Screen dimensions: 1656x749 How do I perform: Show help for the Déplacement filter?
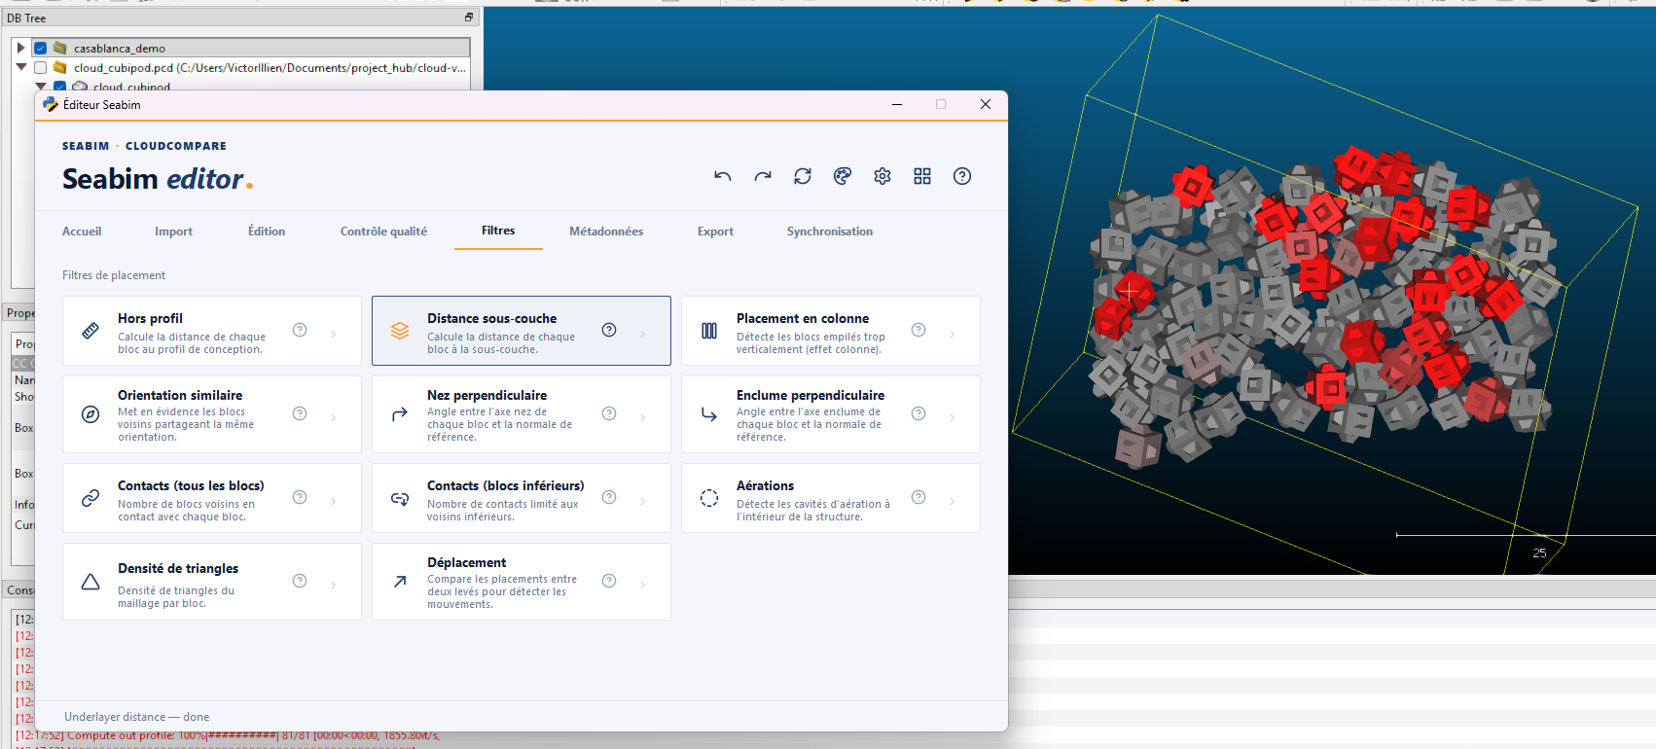click(x=609, y=581)
